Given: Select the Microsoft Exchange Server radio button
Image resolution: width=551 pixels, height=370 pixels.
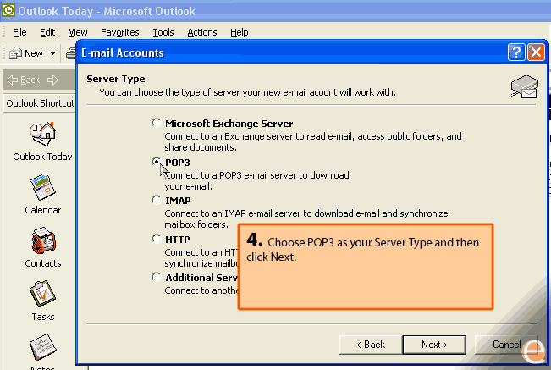Looking at the screenshot, I should pos(156,123).
